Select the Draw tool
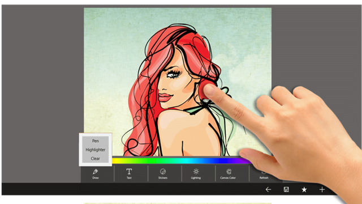Viewport: 362px width, 204px height. [96, 174]
